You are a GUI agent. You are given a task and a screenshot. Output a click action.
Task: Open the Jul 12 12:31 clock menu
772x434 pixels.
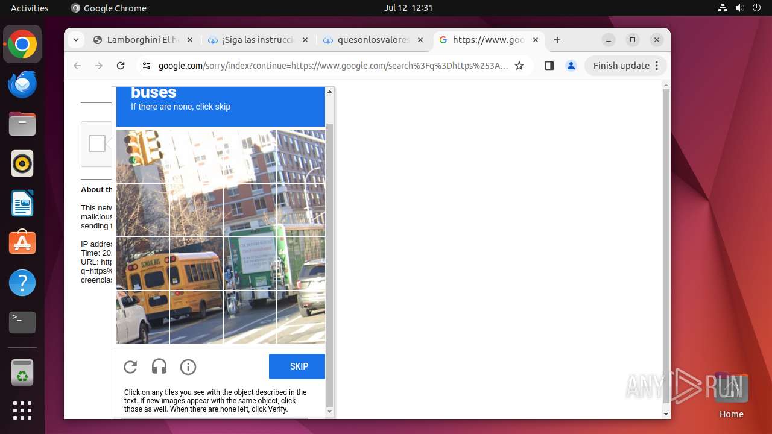408,8
